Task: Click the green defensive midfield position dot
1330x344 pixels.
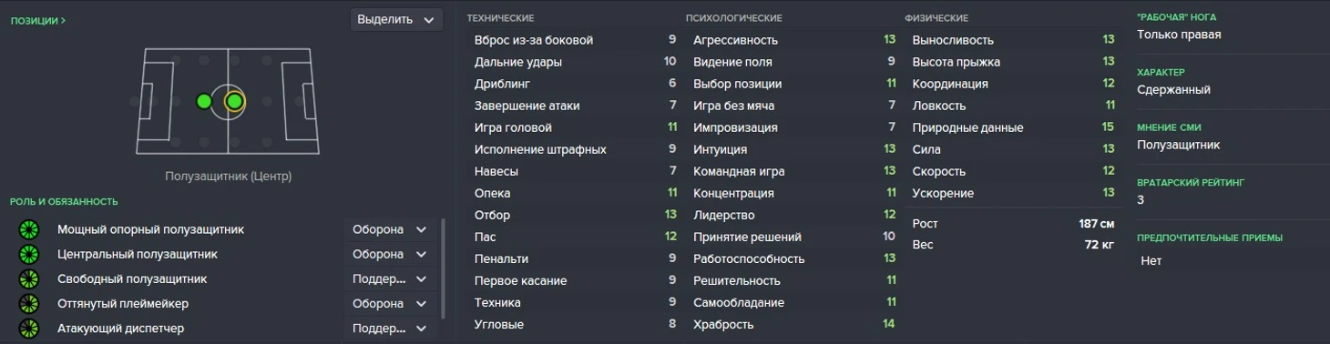Action: 203,101
